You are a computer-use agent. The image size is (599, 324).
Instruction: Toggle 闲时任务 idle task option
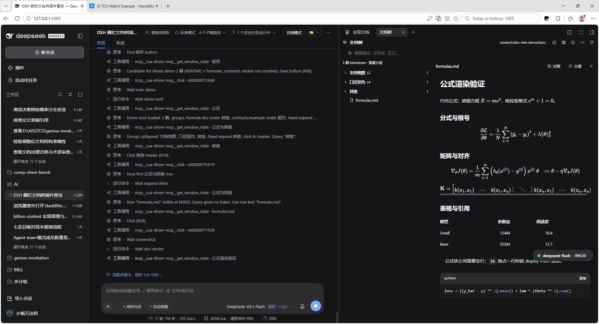click(132, 307)
